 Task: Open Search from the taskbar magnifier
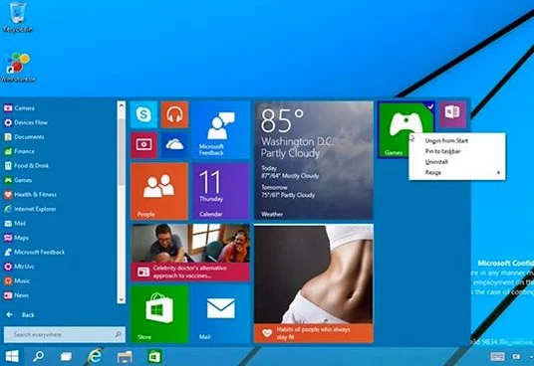(x=38, y=356)
